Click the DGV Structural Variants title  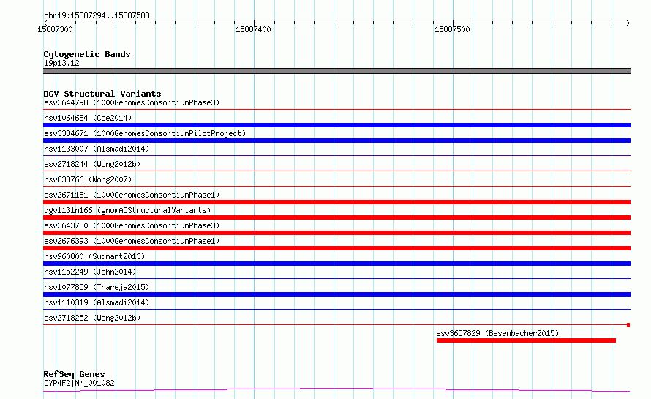point(102,94)
